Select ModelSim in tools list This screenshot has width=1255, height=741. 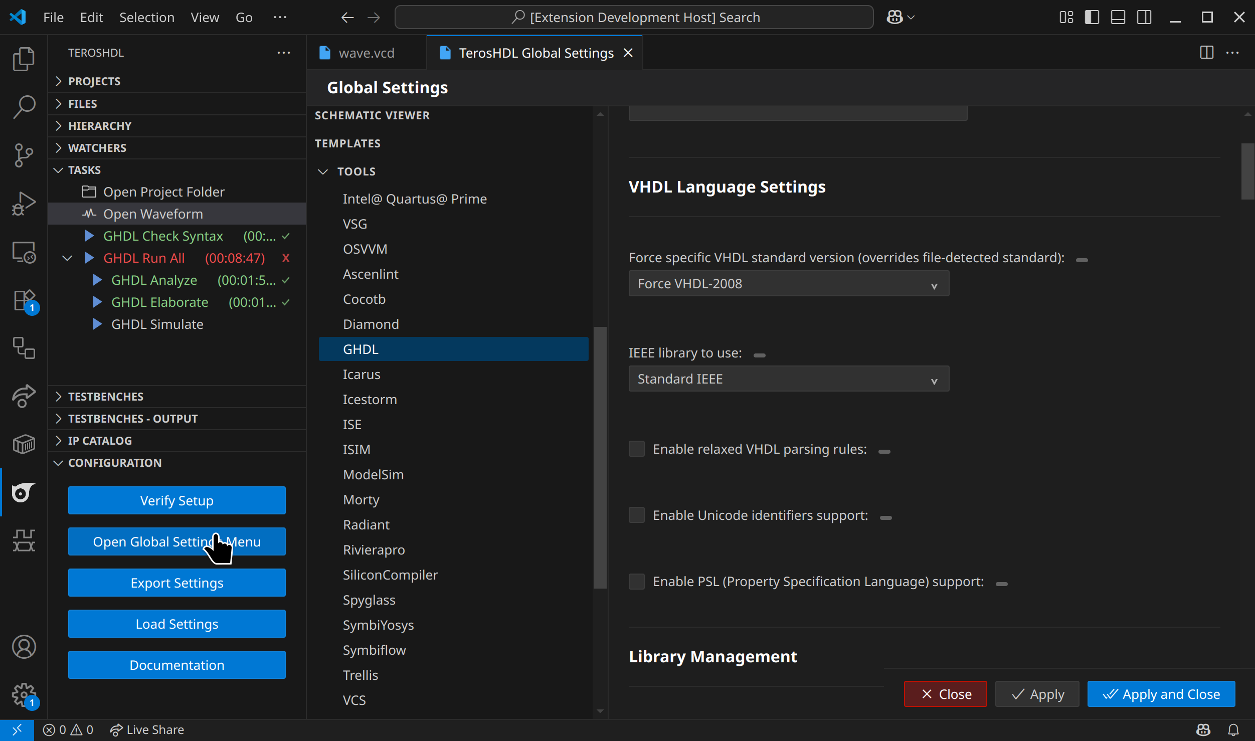(454, 474)
